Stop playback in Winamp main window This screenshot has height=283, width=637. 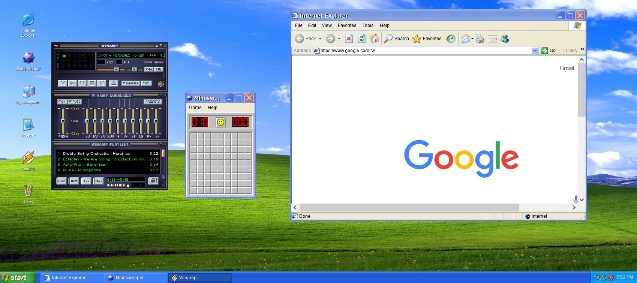[x=92, y=83]
